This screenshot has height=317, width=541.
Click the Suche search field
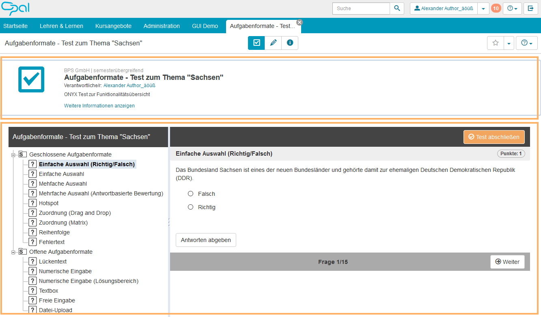pyautogui.click(x=361, y=9)
